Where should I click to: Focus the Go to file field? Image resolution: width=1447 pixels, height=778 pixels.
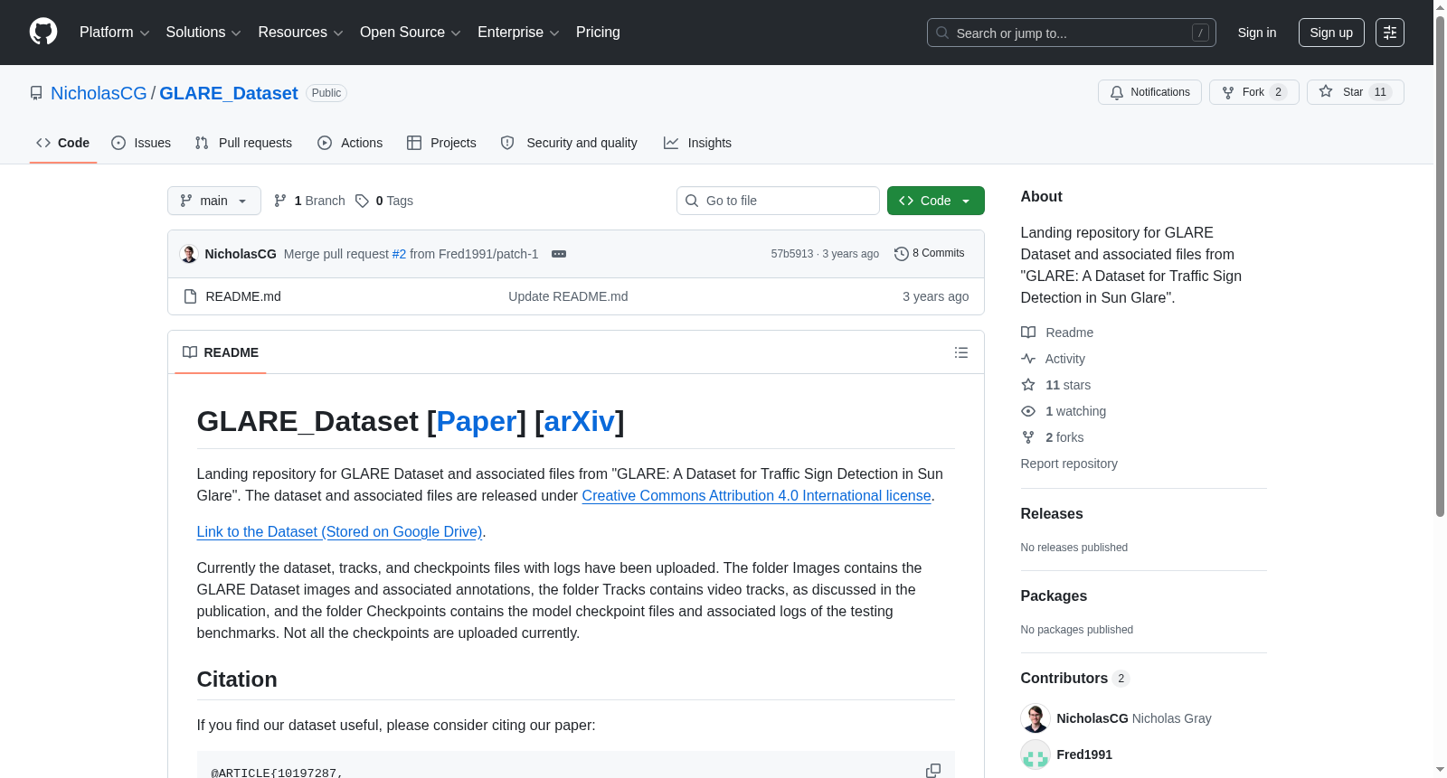click(x=778, y=201)
